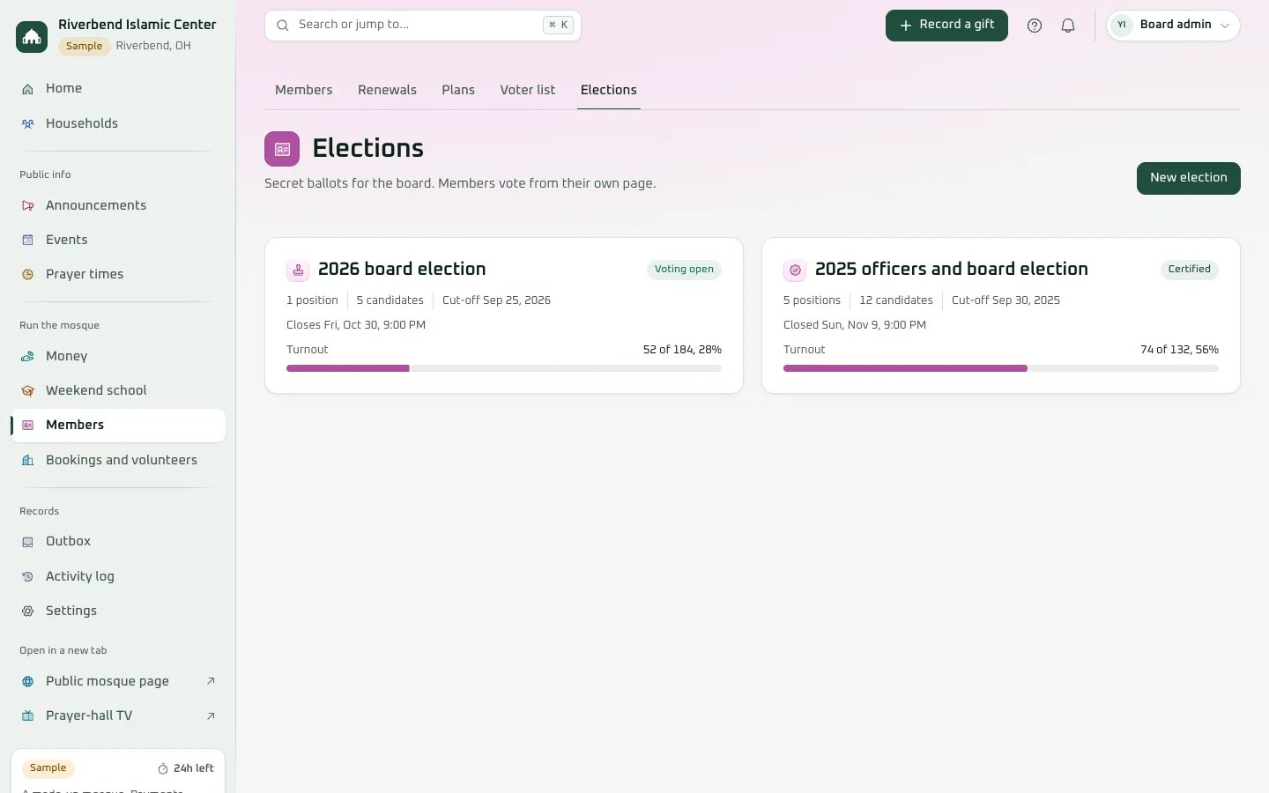Click the Sample badge under the center name
The image size is (1269, 793).
[85, 47]
